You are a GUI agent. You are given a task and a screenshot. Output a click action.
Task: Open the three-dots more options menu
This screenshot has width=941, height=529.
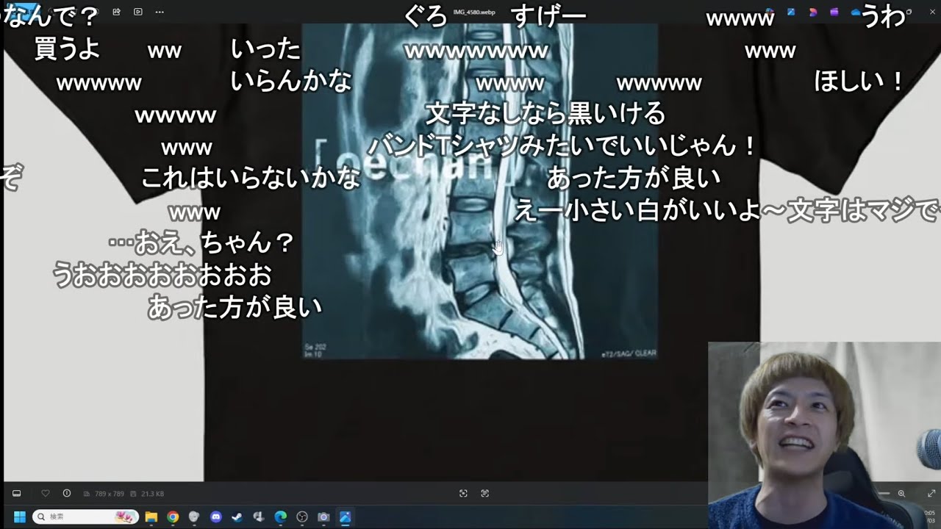pos(160,12)
